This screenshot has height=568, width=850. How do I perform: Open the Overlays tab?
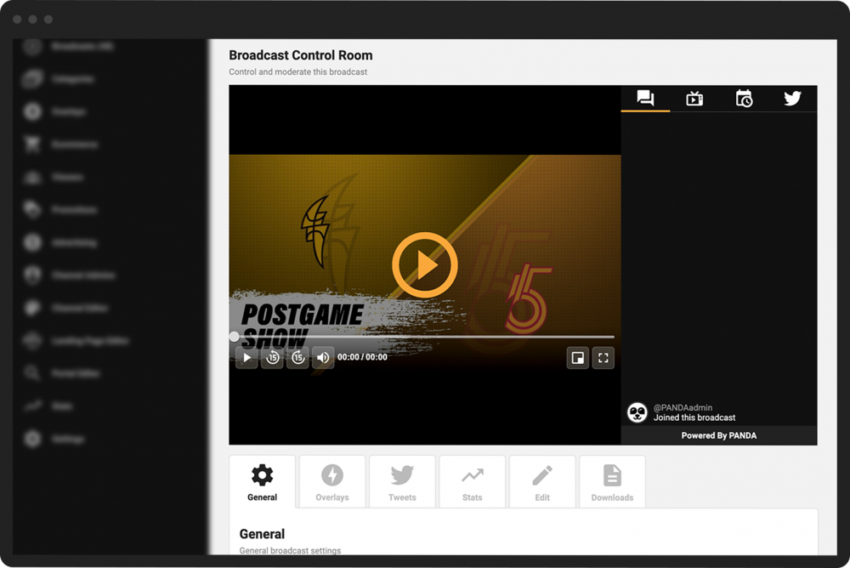331,481
